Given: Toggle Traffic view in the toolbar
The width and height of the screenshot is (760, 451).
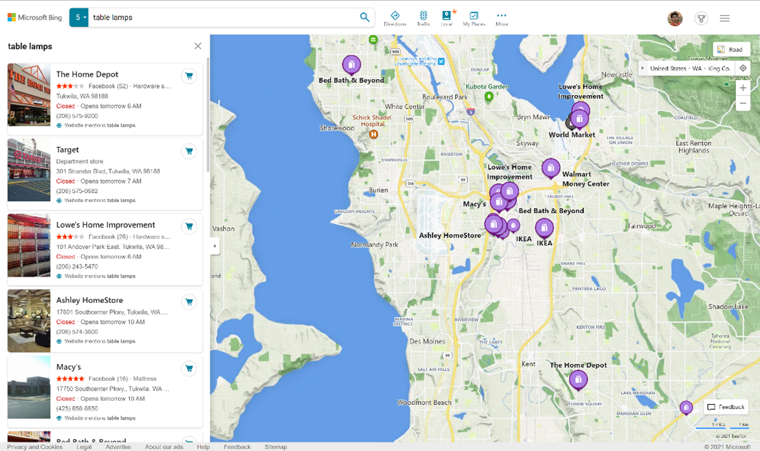Looking at the screenshot, I should click(423, 19).
